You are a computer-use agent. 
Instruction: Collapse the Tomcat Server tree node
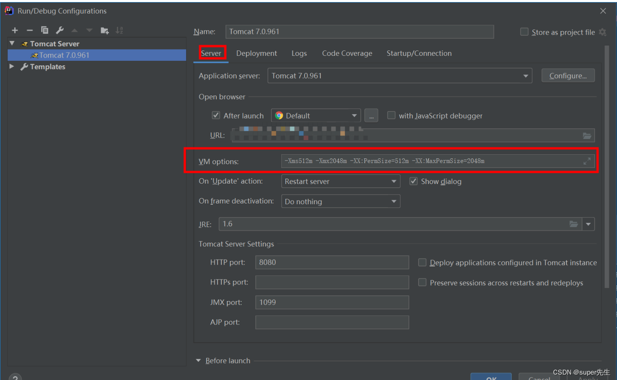point(12,43)
